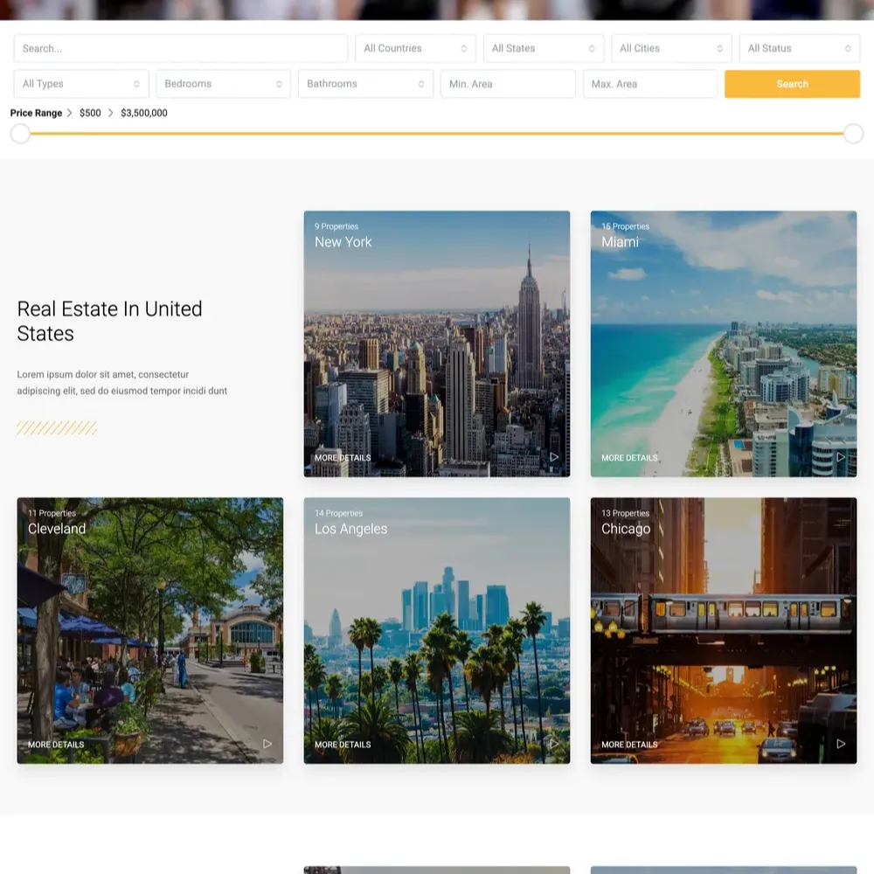Screen dimensions: 874x874
Task: Click the maximum price slider handle
Action: pos(853,134)
